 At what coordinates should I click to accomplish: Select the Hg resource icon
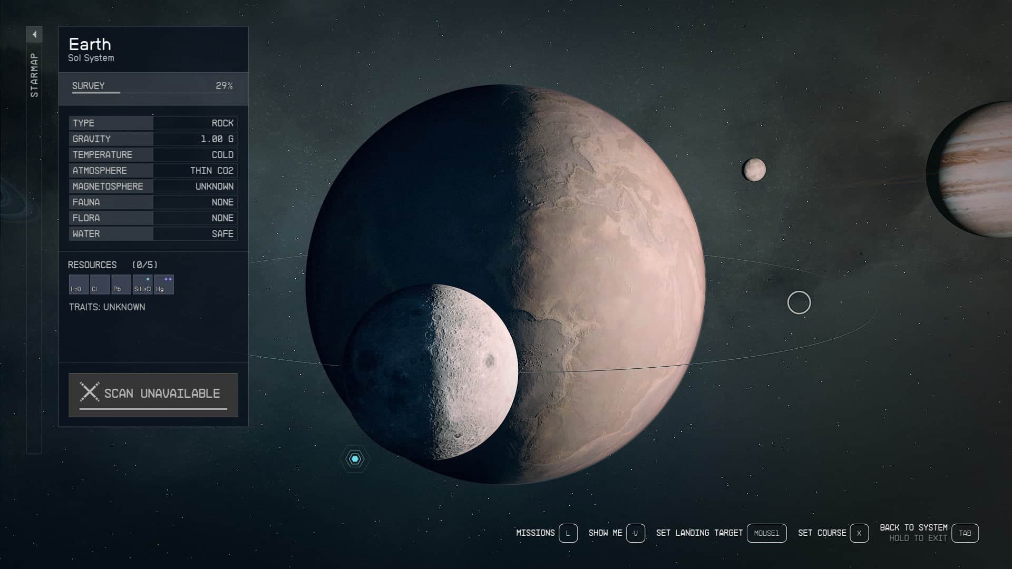164,284
